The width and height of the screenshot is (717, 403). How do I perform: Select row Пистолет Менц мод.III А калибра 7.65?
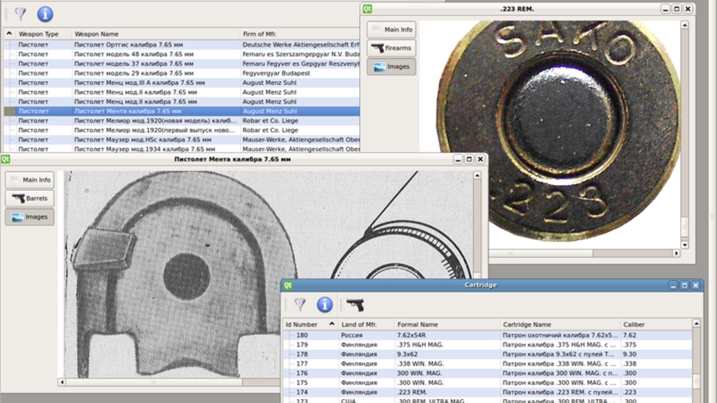pyautogui.click(x=181, y=83)
